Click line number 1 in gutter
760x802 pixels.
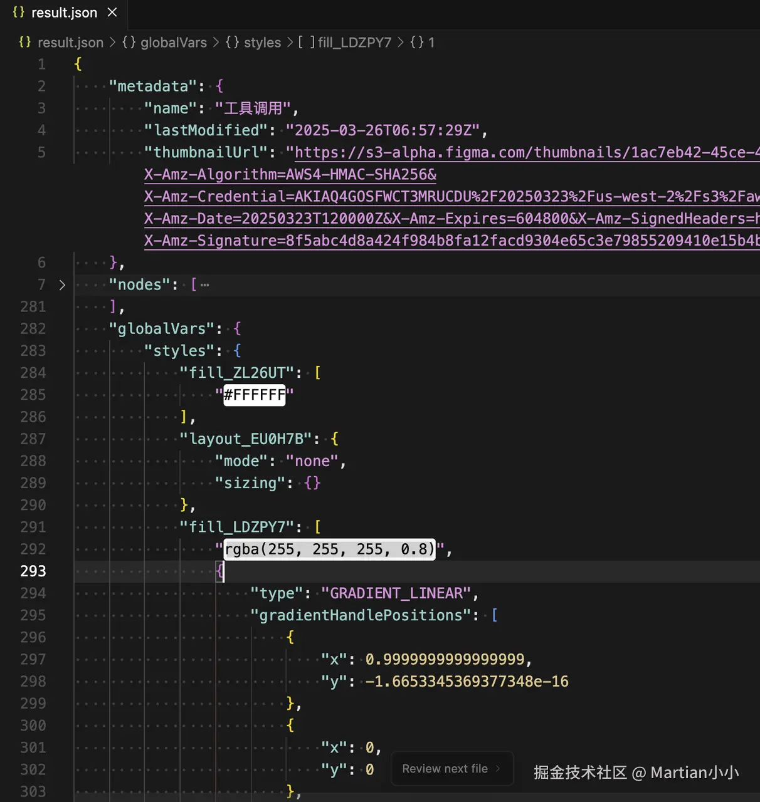(x=41, y=65)
